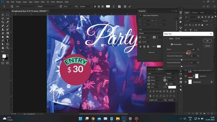Select the Lasso tool

(3, 19)
